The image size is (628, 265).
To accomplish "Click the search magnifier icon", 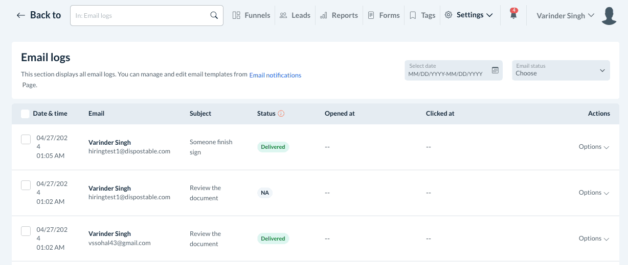I will (x=214, y=15).
